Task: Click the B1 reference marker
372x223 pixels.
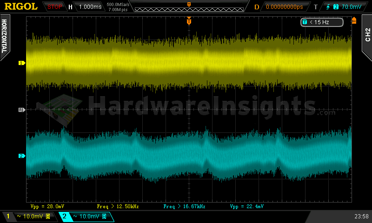Action: [21, 110]
